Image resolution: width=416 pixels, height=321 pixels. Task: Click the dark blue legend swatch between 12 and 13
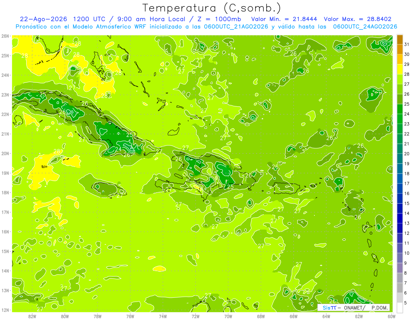click(400, 228)
